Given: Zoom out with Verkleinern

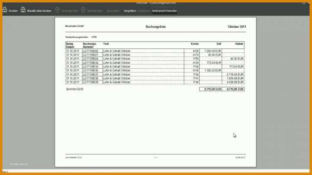Looking at the screenshot, I should 144,11.
